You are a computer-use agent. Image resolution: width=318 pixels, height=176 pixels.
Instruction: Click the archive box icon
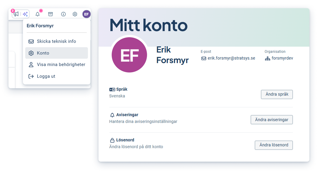51,14
